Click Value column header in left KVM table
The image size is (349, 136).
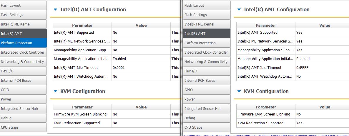141,107
